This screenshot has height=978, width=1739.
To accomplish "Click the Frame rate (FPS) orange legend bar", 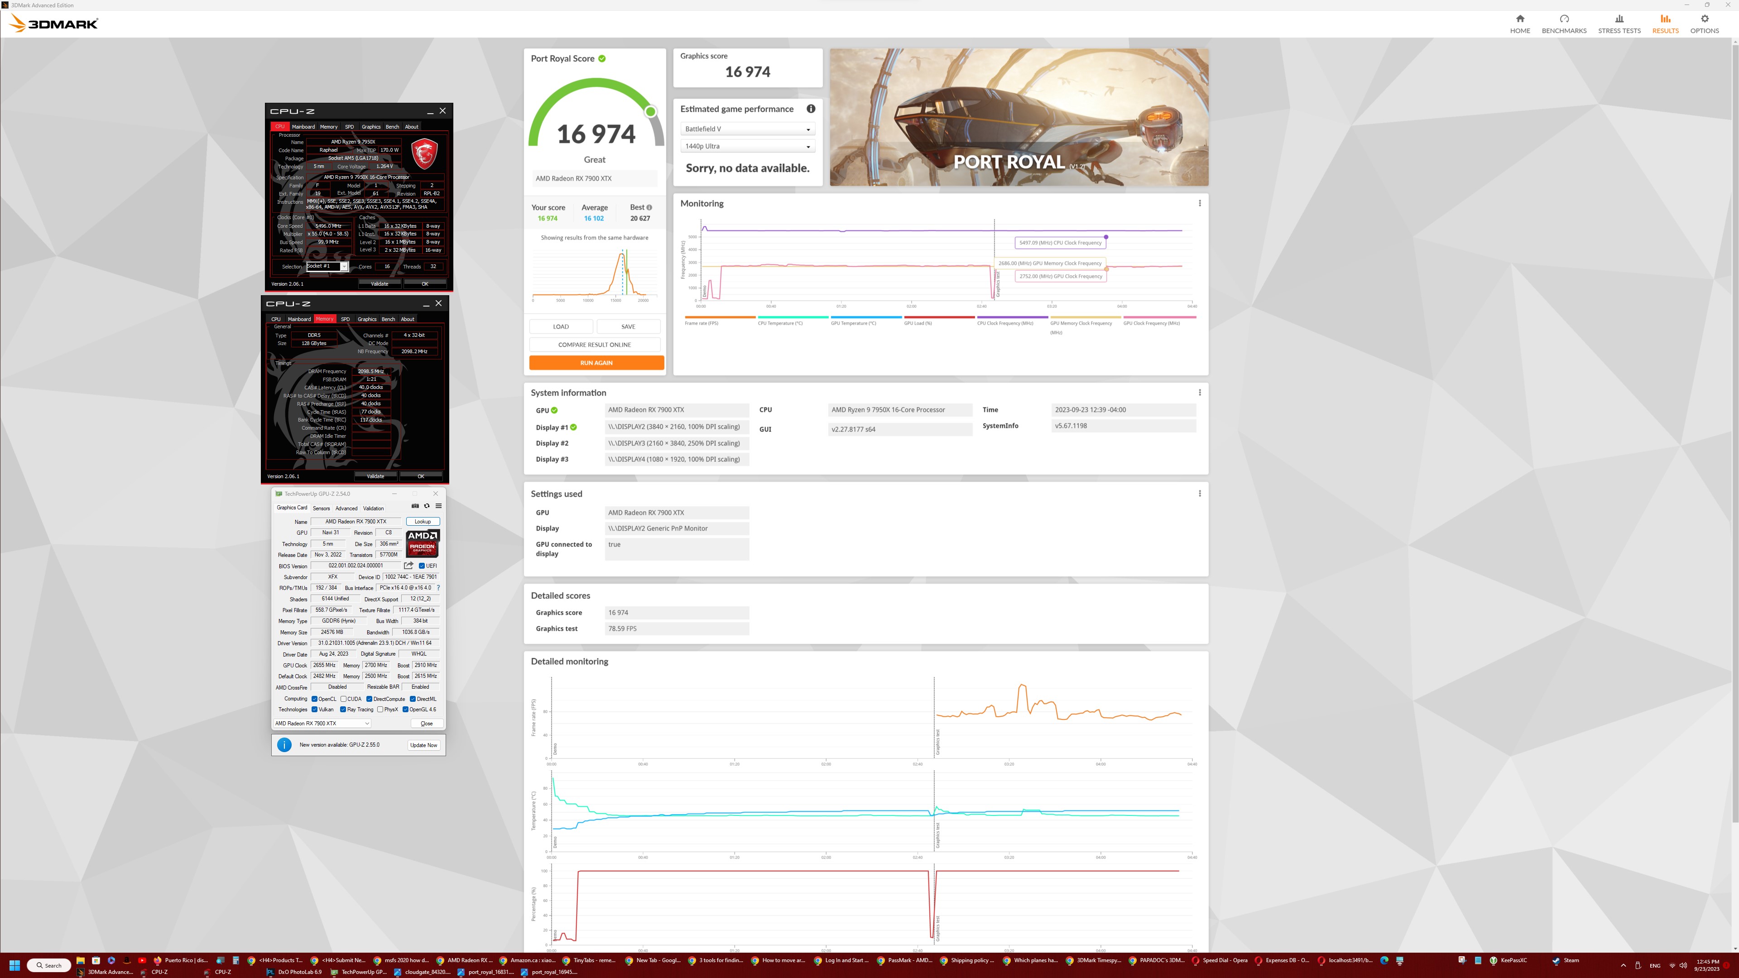I will click(x=720, y=317).
